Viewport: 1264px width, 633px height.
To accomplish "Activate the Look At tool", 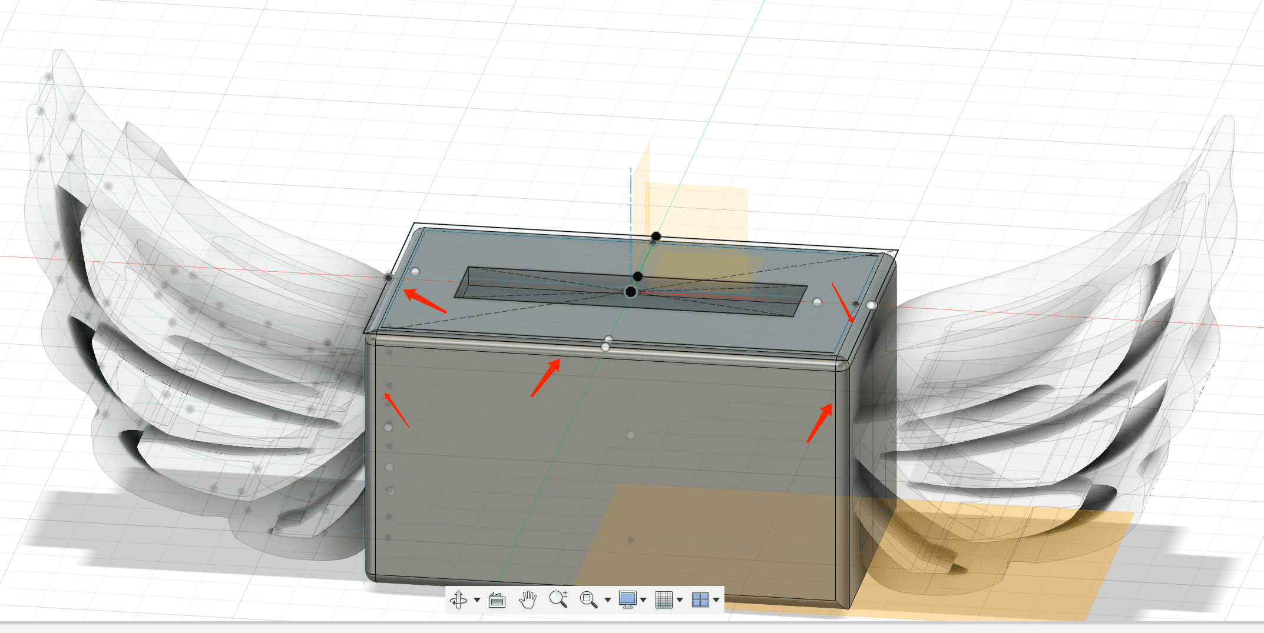I will [x=498, y=600].
